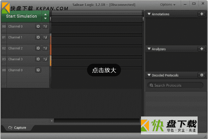Maximize the Saleae Logic window
208x139 pixels.
click(x=194, y=4)
